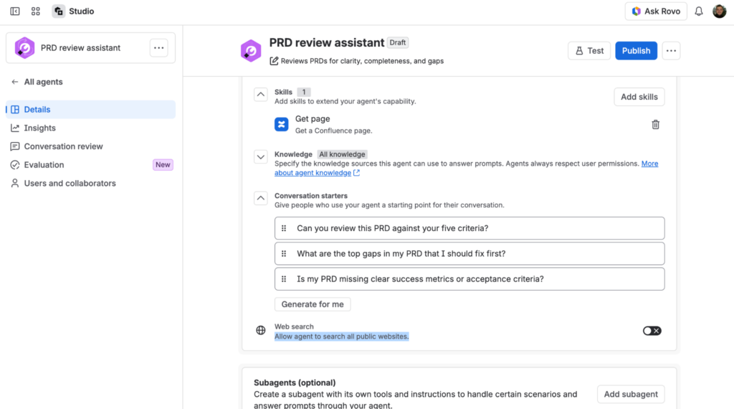Collapse the left sidebar panel icon
Viewport: 734px width, 409px height.
point(15,11)
